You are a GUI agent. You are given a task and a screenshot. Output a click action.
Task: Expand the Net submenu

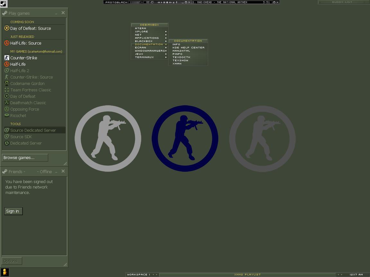(149, 35)
